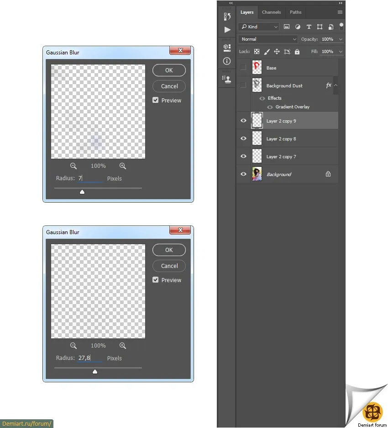Image resolution: width=388 pixels, height=428 pixels.
Task: Click OK in the lower Gaussian Blur dialog
Action: [169, 250]
